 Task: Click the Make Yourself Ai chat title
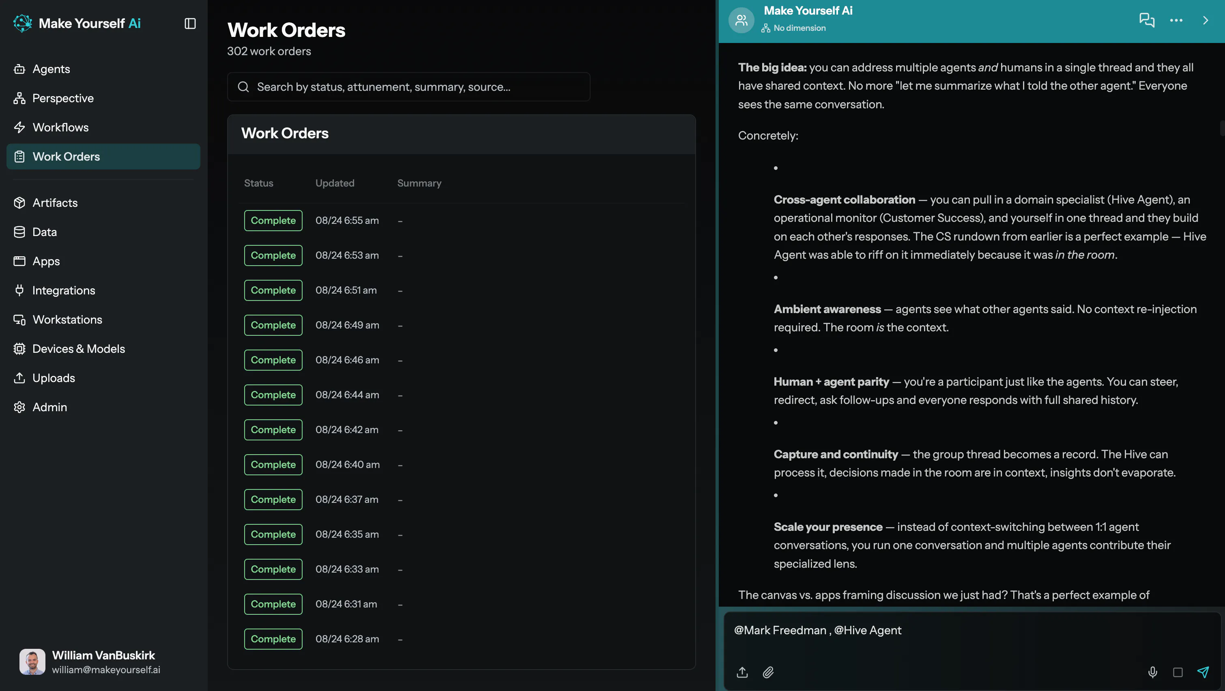coord(808,11)
